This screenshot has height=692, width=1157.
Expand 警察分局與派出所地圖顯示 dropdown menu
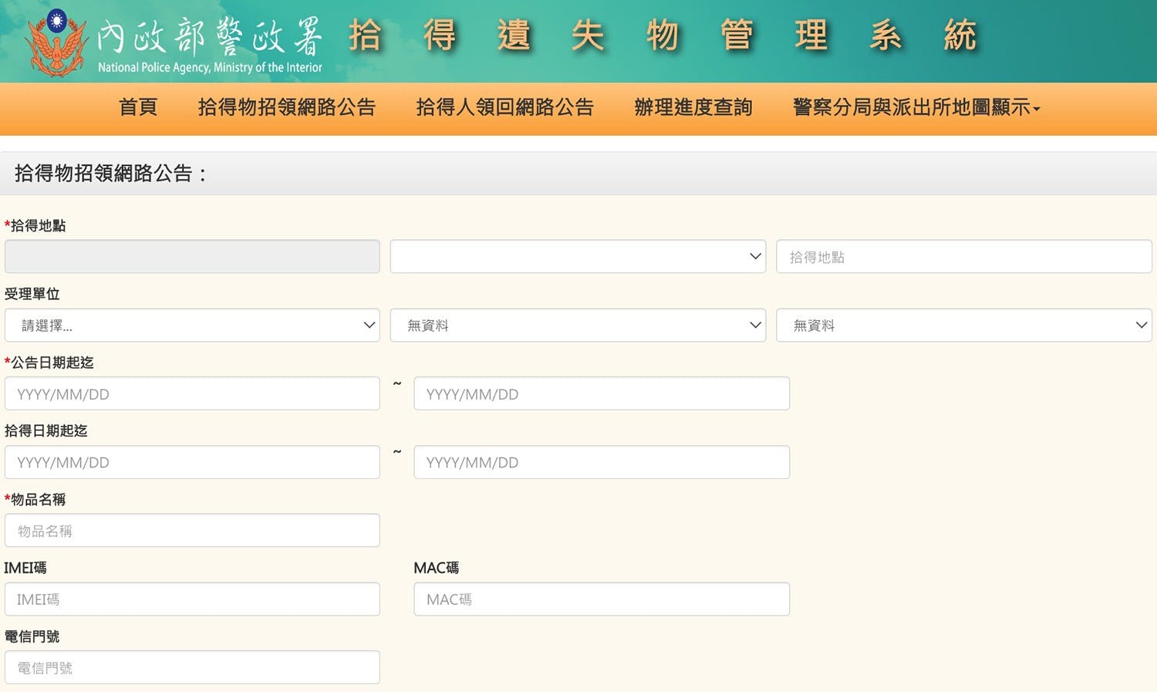pos(916,107)
